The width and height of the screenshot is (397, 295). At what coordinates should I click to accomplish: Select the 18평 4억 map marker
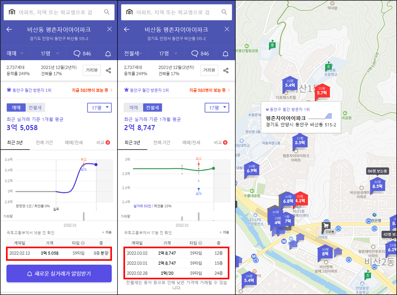coord(277,222)
